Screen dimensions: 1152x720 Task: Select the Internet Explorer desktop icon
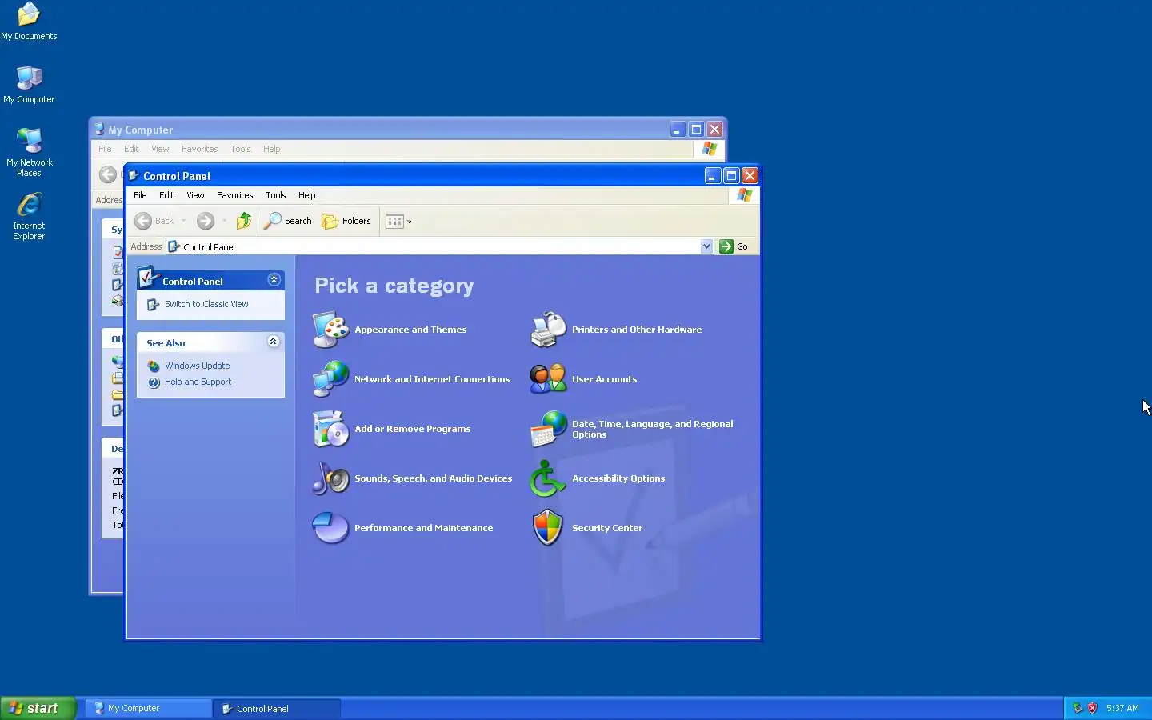(29, 216)
